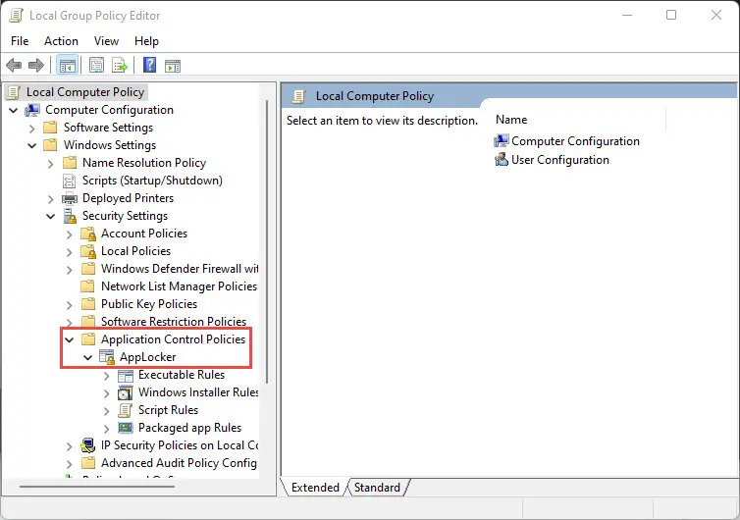Toggle Show/Hide Action Pane toolbar icon
The image size is (740, 520).
pos(173,66)
